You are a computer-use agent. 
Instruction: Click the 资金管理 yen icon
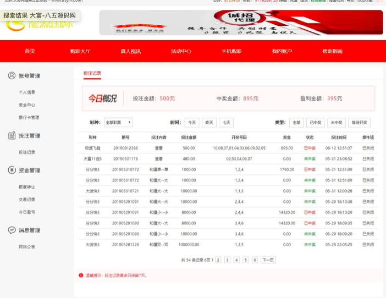pyautogui.click(x=12, y=170)
